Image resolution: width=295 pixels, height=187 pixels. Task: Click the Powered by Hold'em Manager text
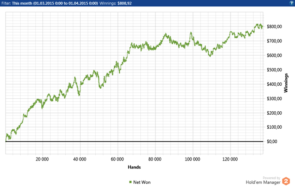263,180
